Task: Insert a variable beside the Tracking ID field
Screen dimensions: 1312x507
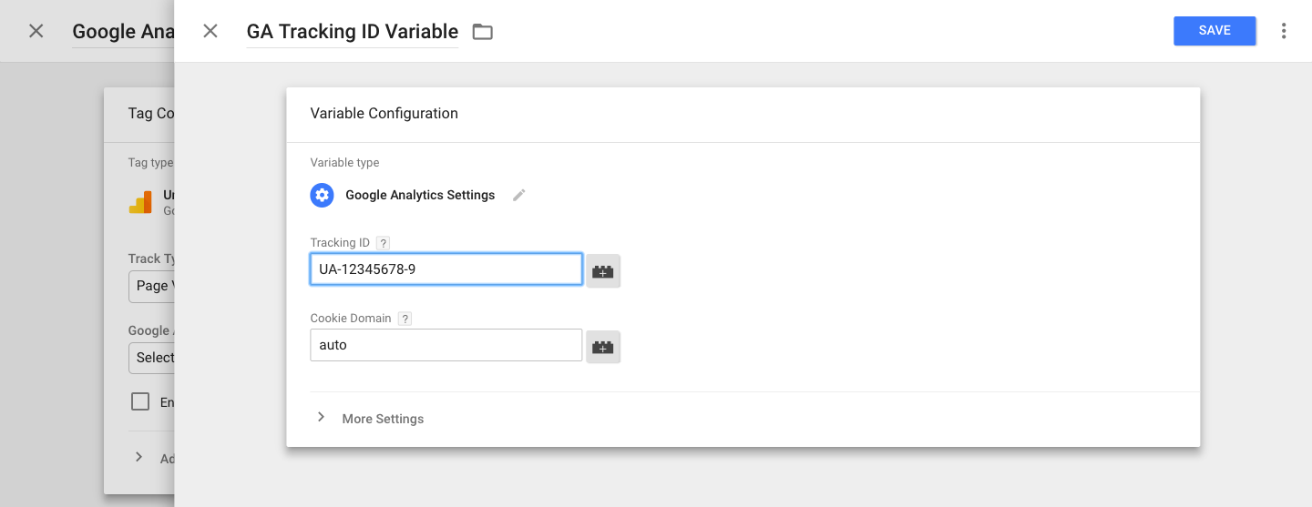Action: tap(602, 271)
